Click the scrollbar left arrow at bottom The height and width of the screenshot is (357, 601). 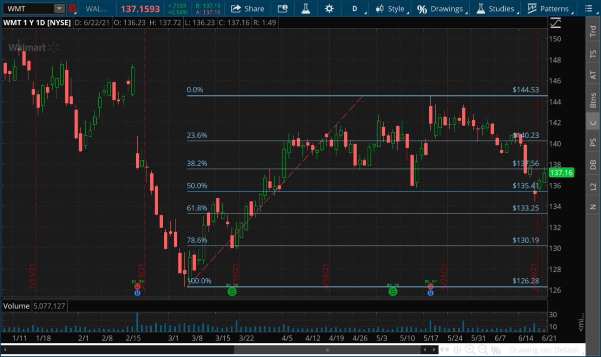(5, 350)
